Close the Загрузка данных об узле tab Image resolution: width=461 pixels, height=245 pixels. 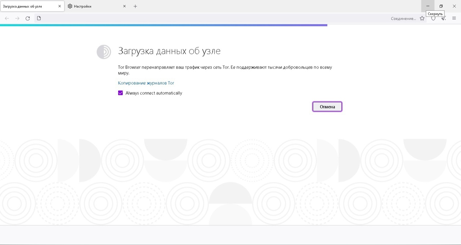[x=59, y=6]
